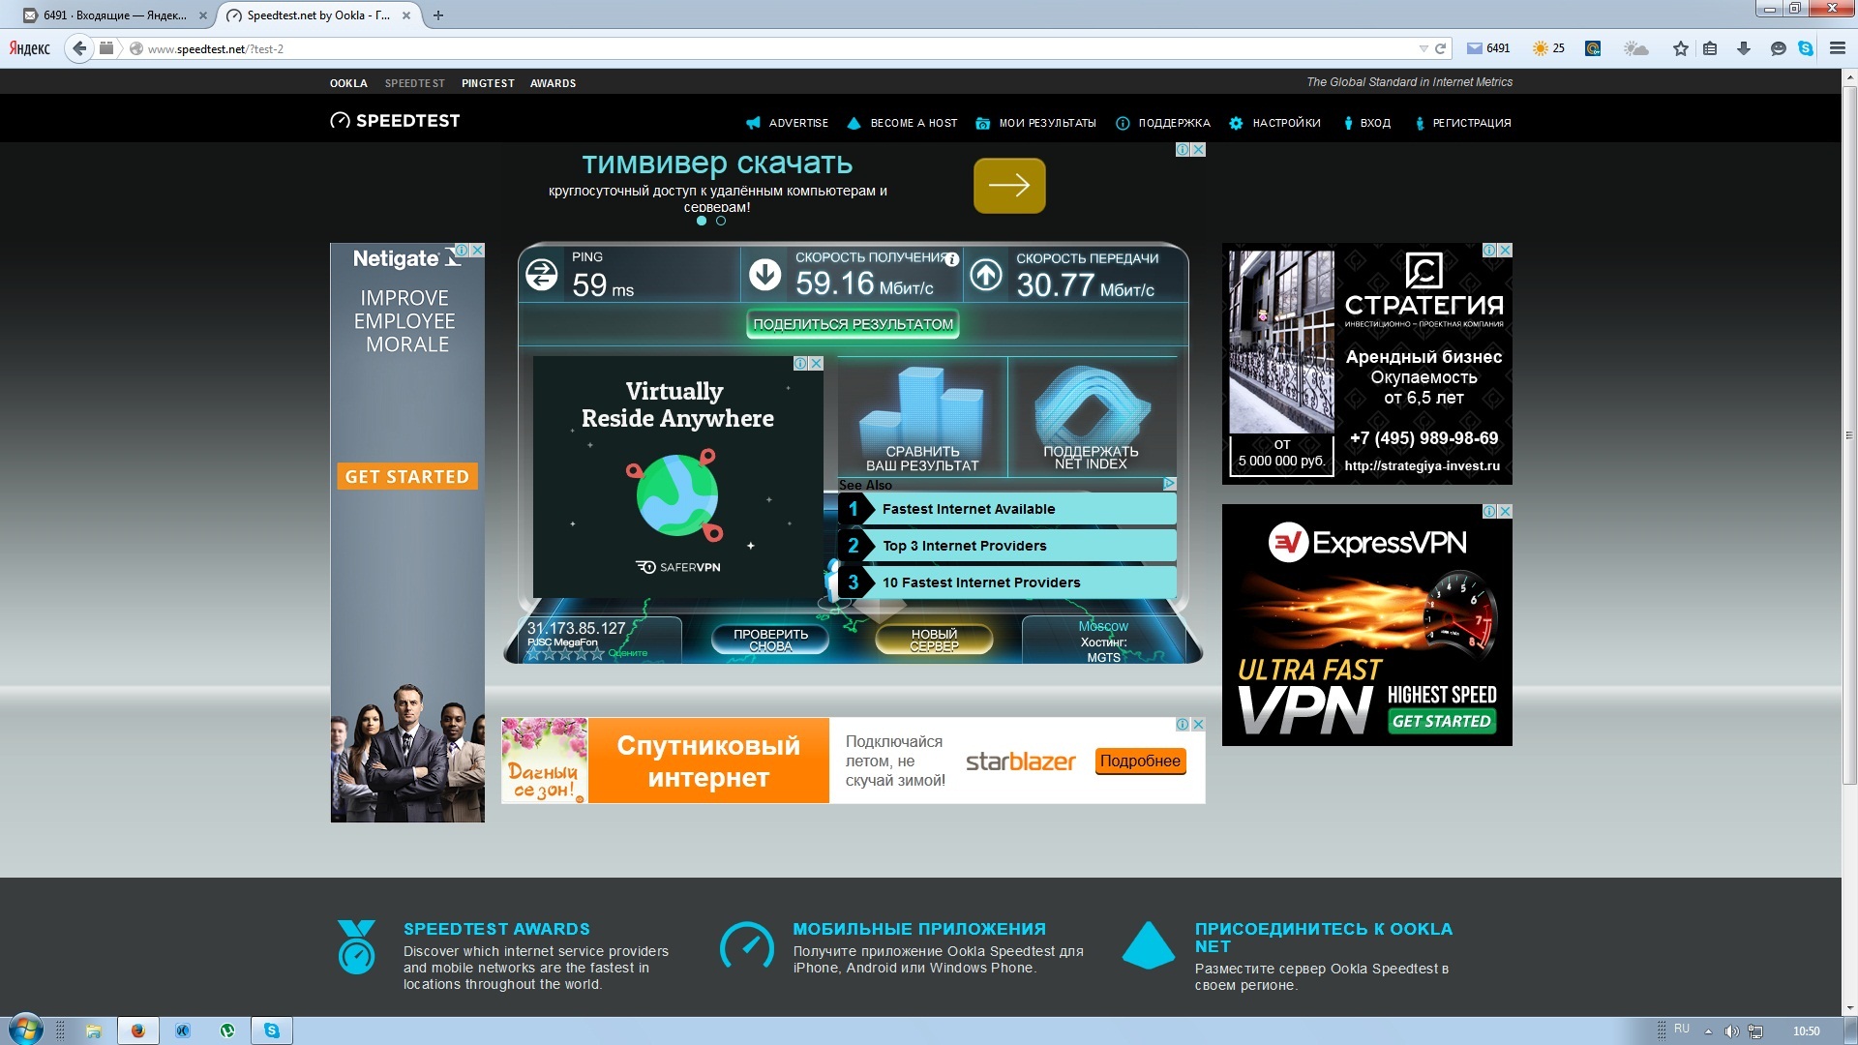Click the volume icon in system tray
The width and height of the screenshot is (1858, 1045).
[x=1731, y=1030]
